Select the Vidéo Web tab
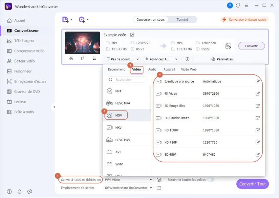 pyautogui.click(x=189, y=69)
